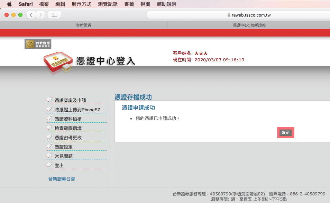330x203 pixels.
Task: Click the mouse icon beside 憑證查詢及申請
Action: (x=49, y=99)
